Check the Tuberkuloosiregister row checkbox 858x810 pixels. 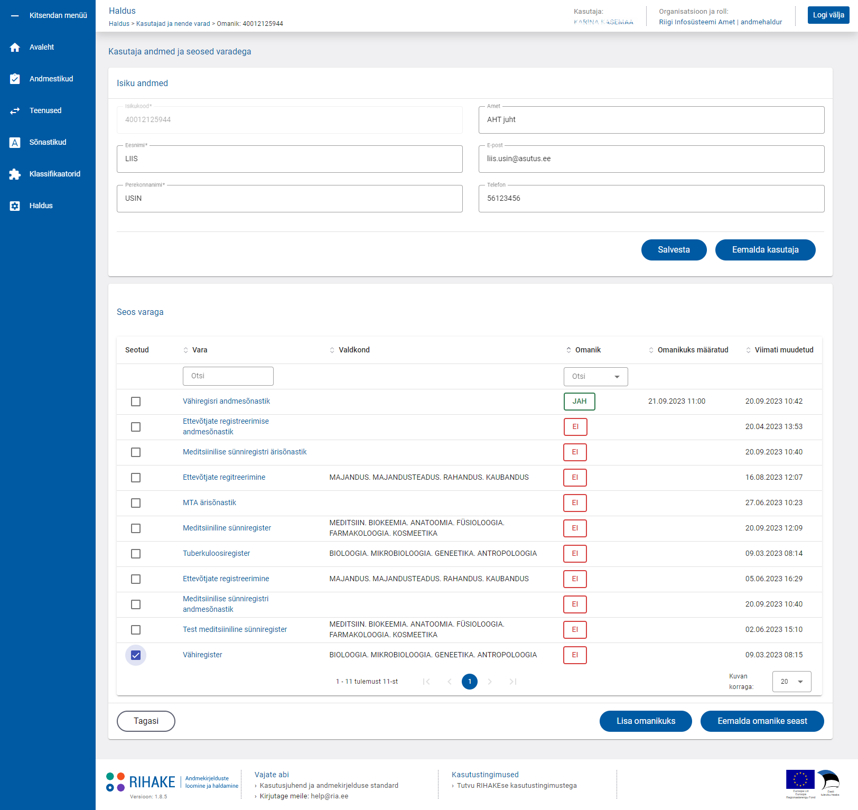pyautogui.click(x=136, y=554)
